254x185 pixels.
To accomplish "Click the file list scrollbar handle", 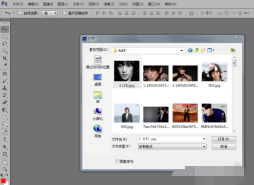I will 234,63.
